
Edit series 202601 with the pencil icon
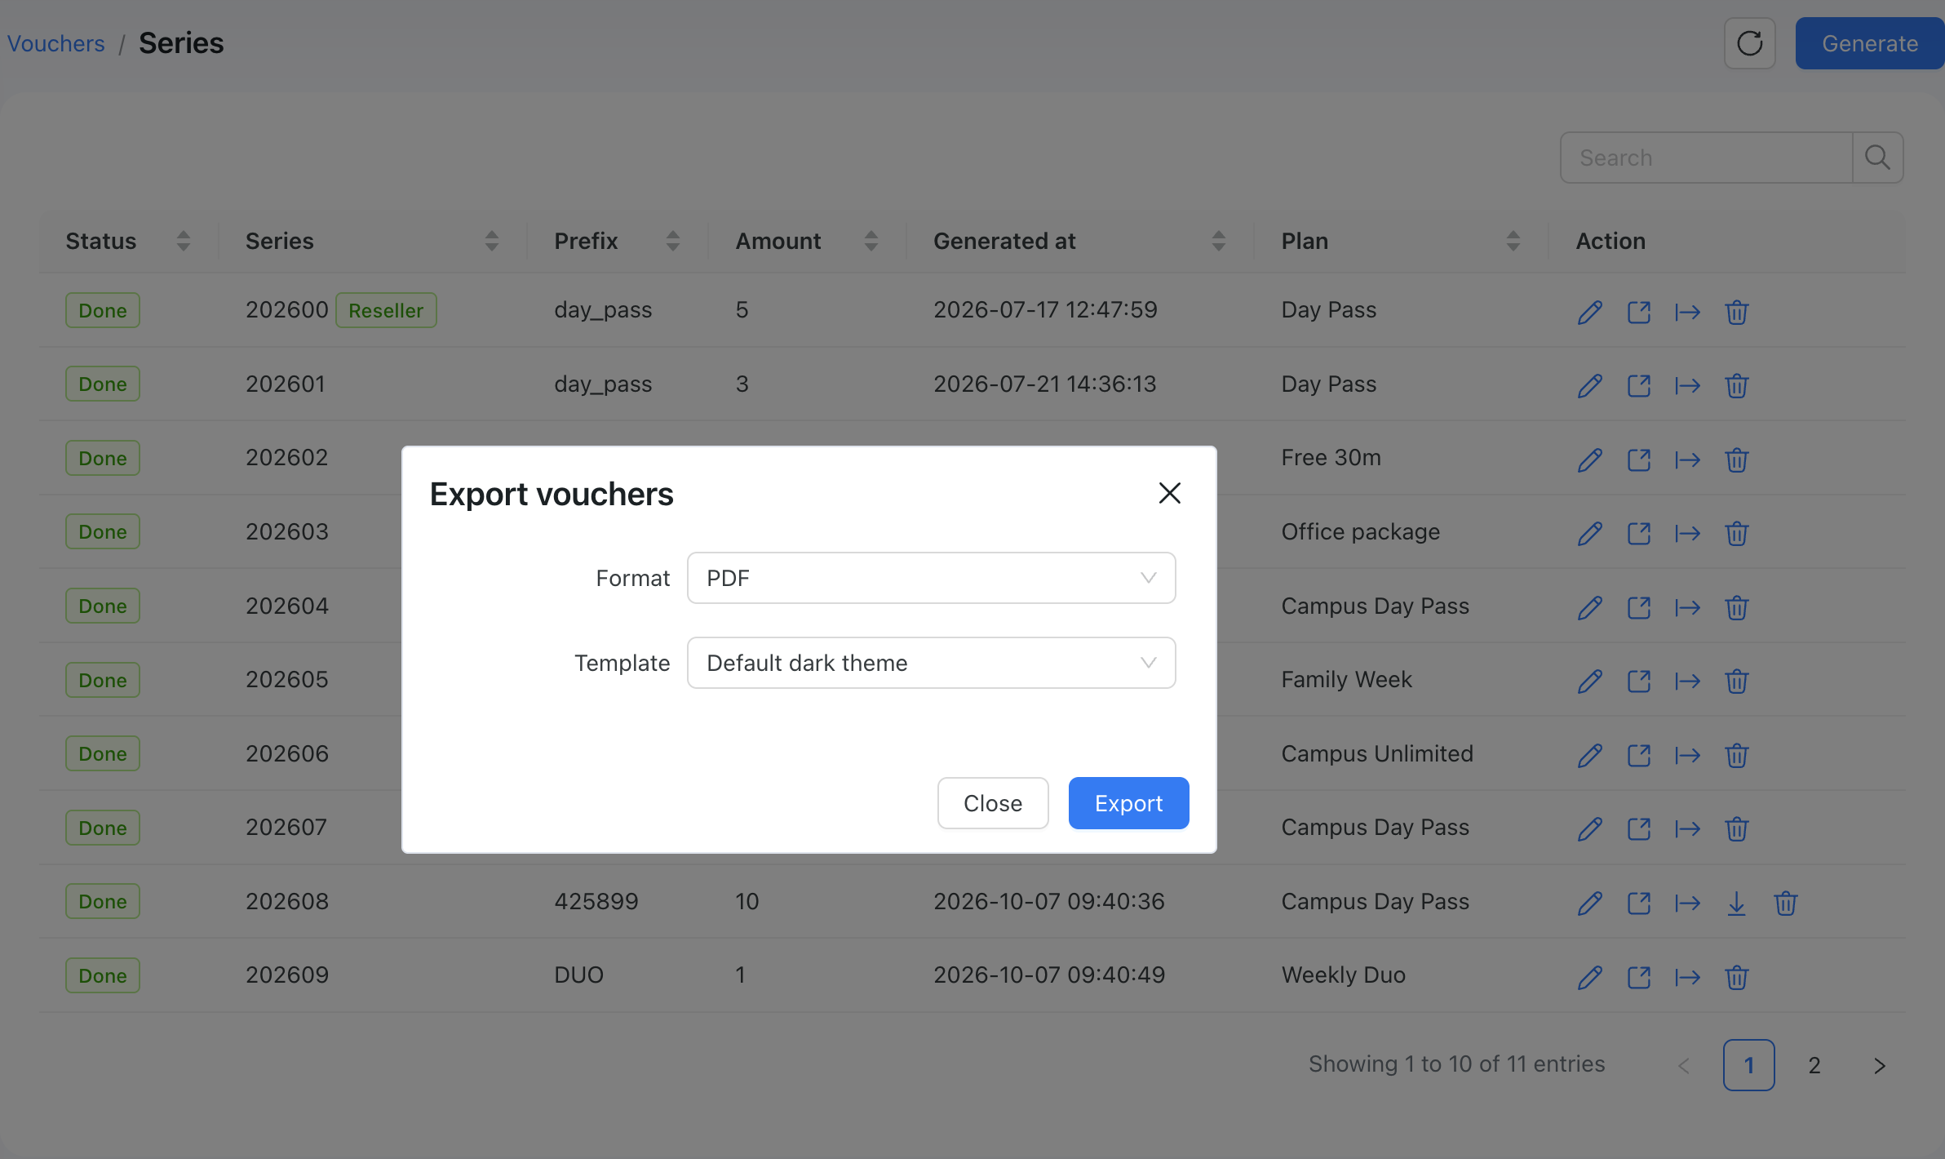pos(1590,385)
